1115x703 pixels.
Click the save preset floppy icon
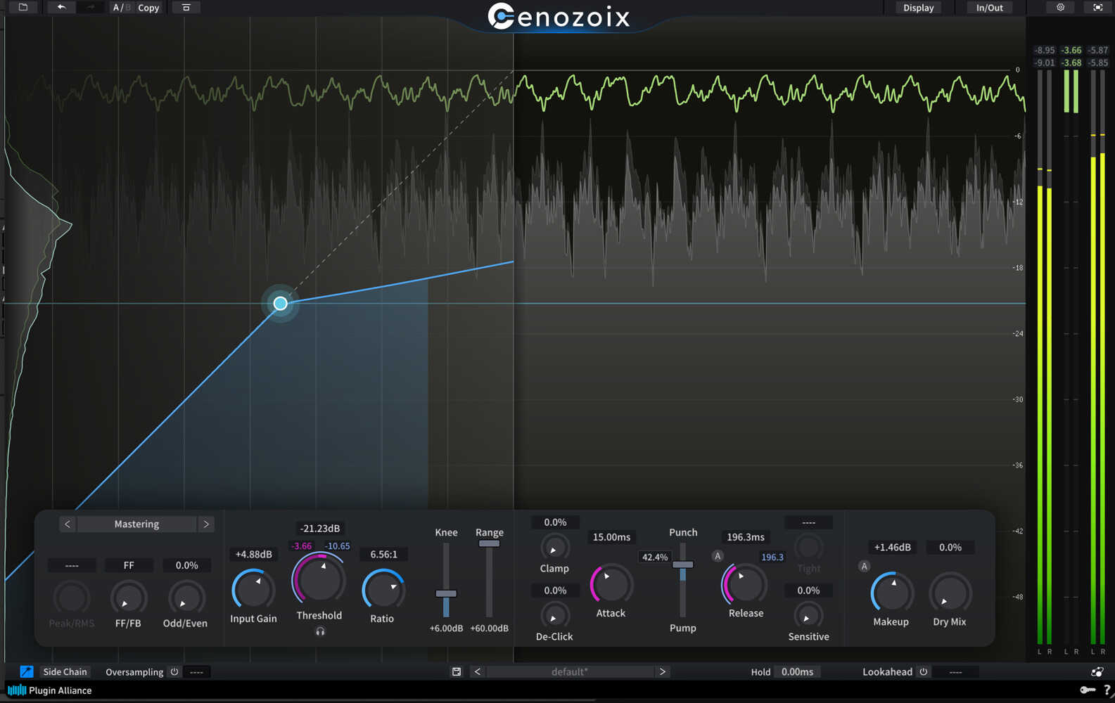coord(456,672)
